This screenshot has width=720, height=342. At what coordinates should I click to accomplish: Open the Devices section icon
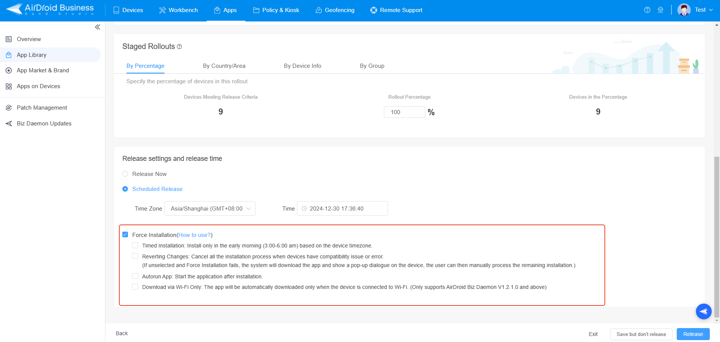[x=116, y=10]
